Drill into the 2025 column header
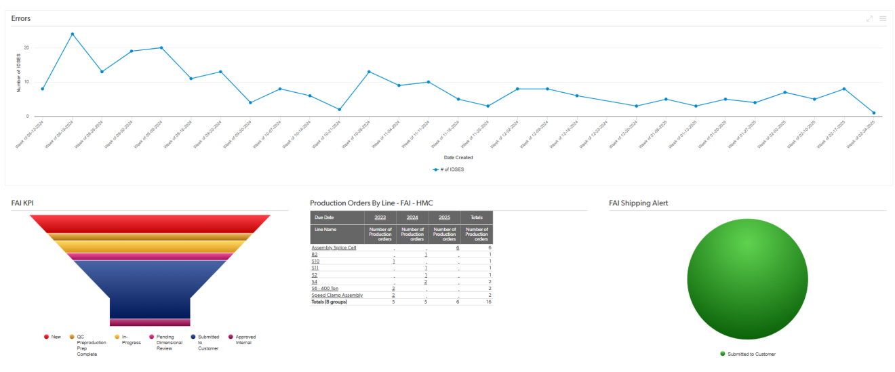This screenshot has width=895, height=372. [444, 218]
